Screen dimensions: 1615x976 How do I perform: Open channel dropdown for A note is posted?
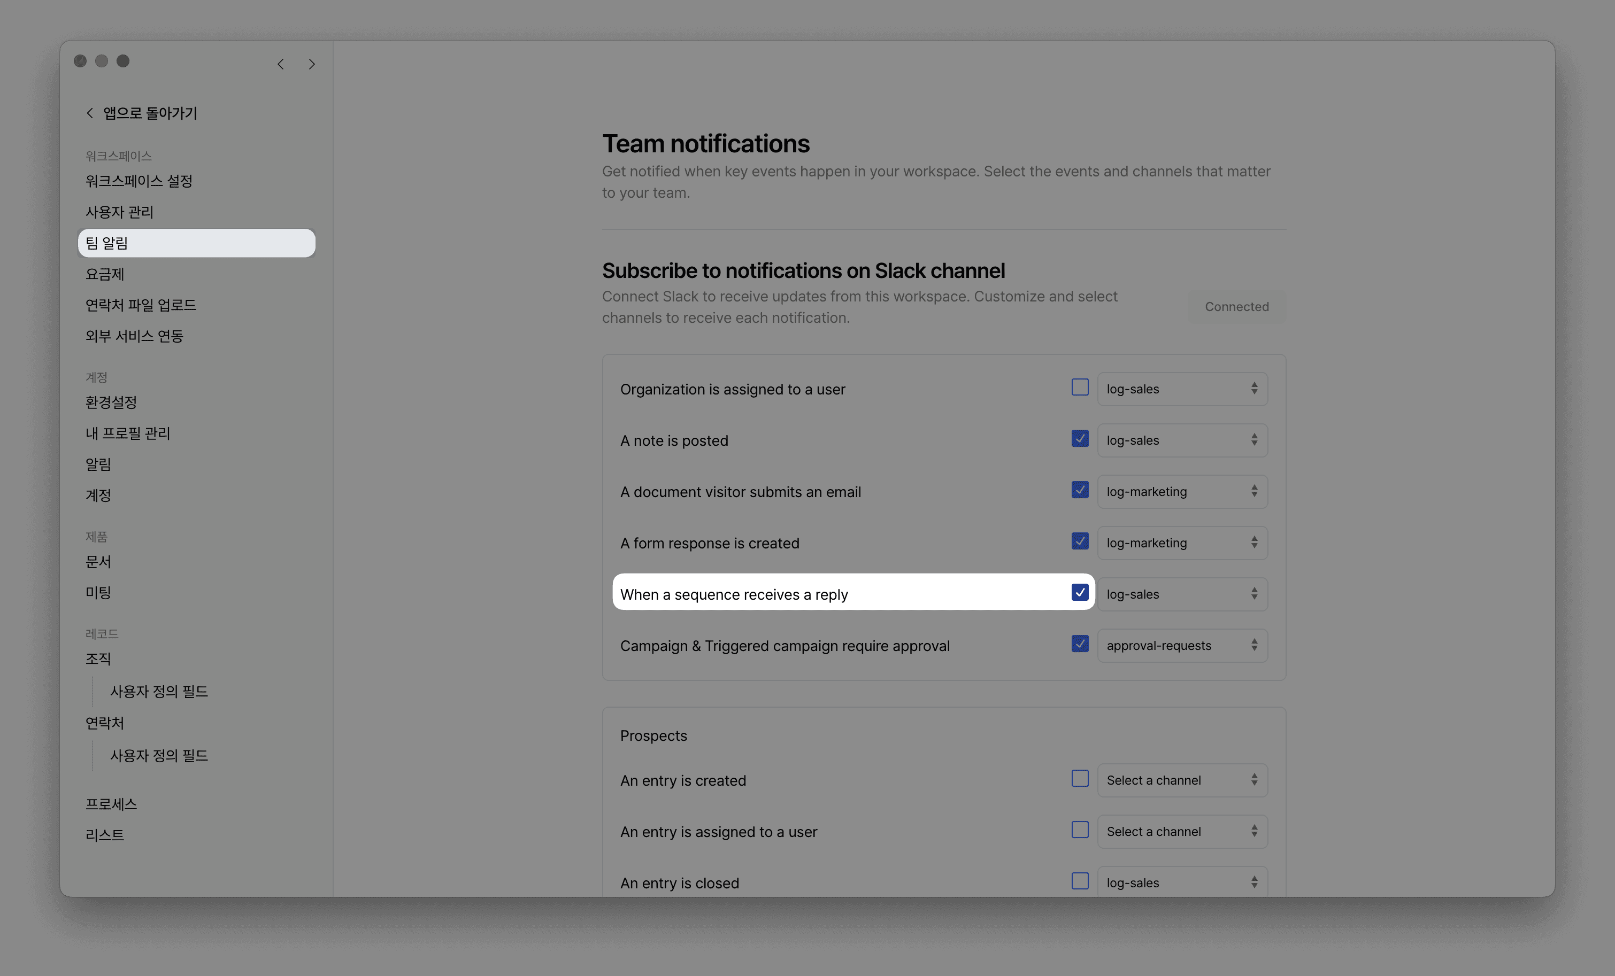click(x=1182, y=440)
